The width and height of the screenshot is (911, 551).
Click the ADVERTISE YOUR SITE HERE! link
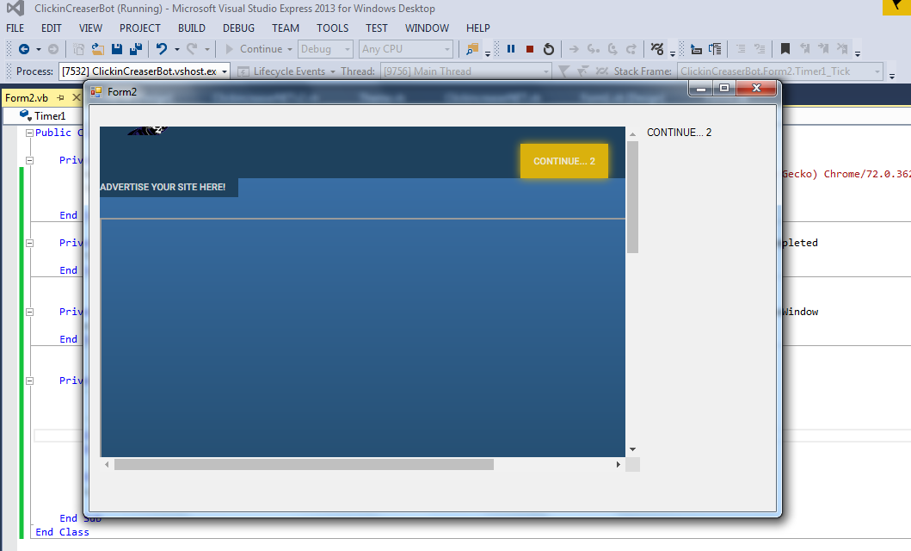(x=163, y=187)
